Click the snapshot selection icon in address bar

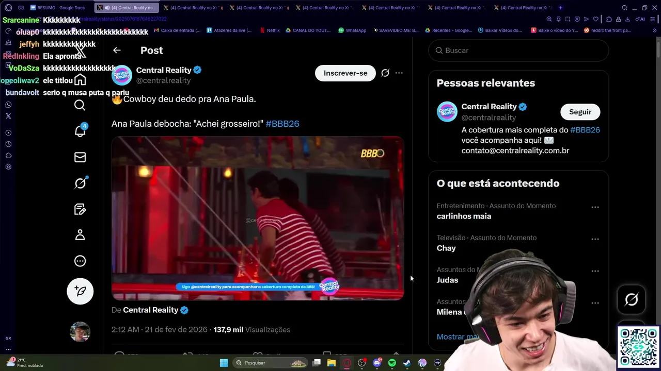tap(568, 19)
